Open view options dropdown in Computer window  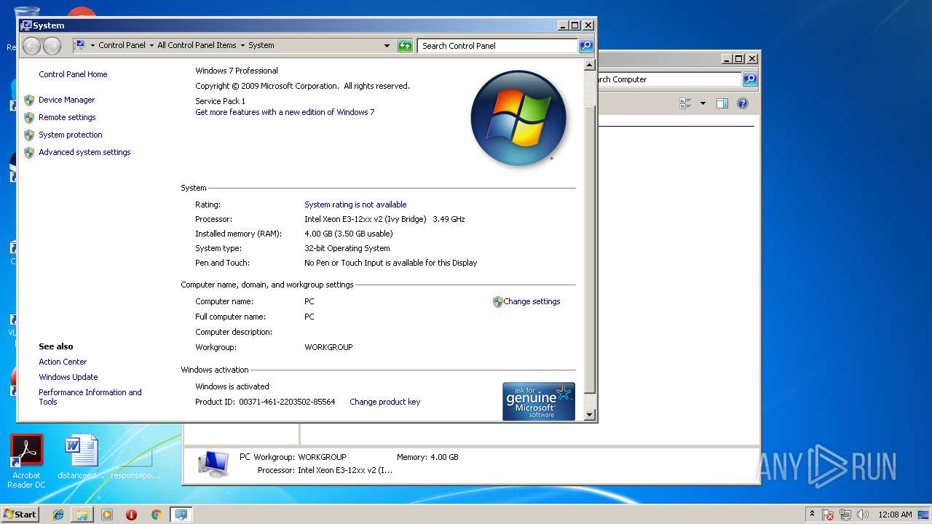tap(703, 103)
